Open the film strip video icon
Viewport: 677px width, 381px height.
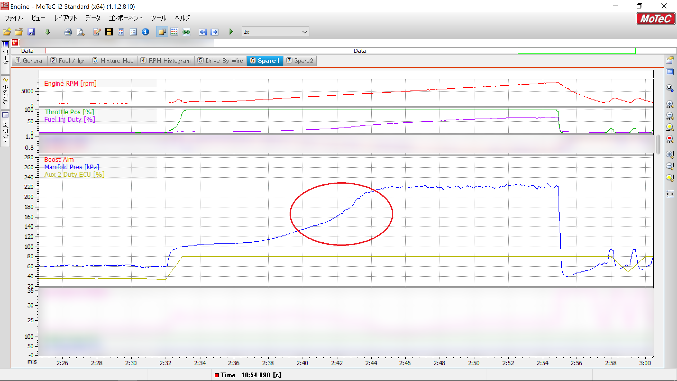pyautogui.click(x=109, y=32)
